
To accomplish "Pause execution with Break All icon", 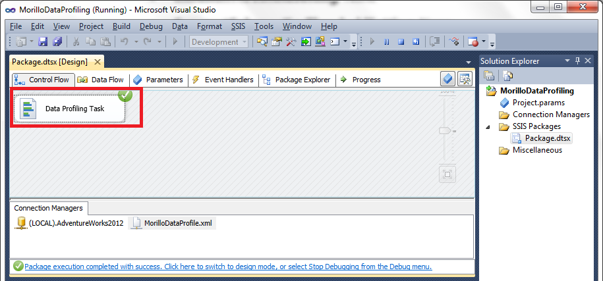I will pos(386,42).
